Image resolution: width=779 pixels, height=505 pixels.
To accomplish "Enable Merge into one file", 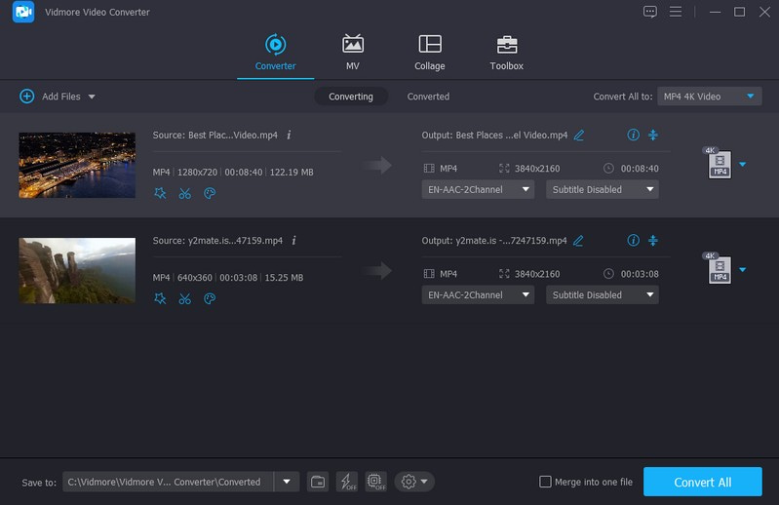I will tap(545, 482).
